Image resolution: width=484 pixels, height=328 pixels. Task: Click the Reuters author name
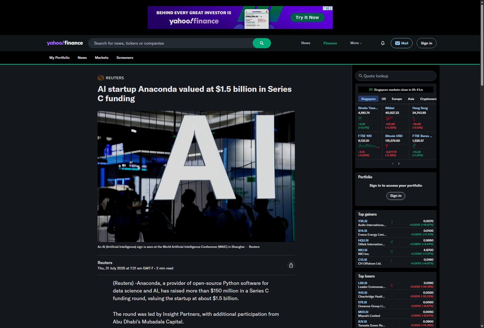[105, 263]
